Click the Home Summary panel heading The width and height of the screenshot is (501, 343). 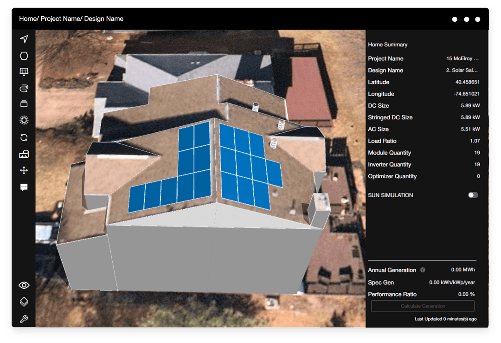point(387,45)
